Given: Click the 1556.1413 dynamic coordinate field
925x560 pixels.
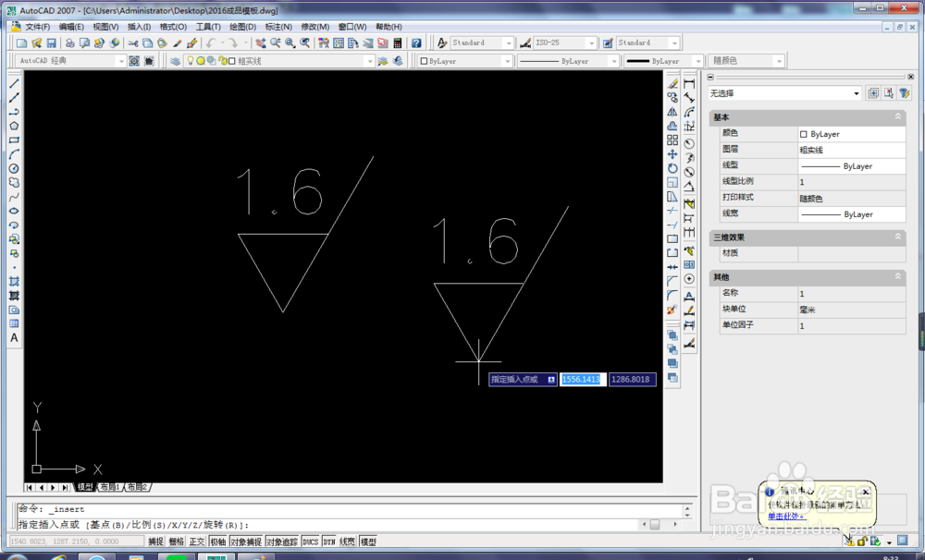Looking at the screenshot, I should 582,379.
